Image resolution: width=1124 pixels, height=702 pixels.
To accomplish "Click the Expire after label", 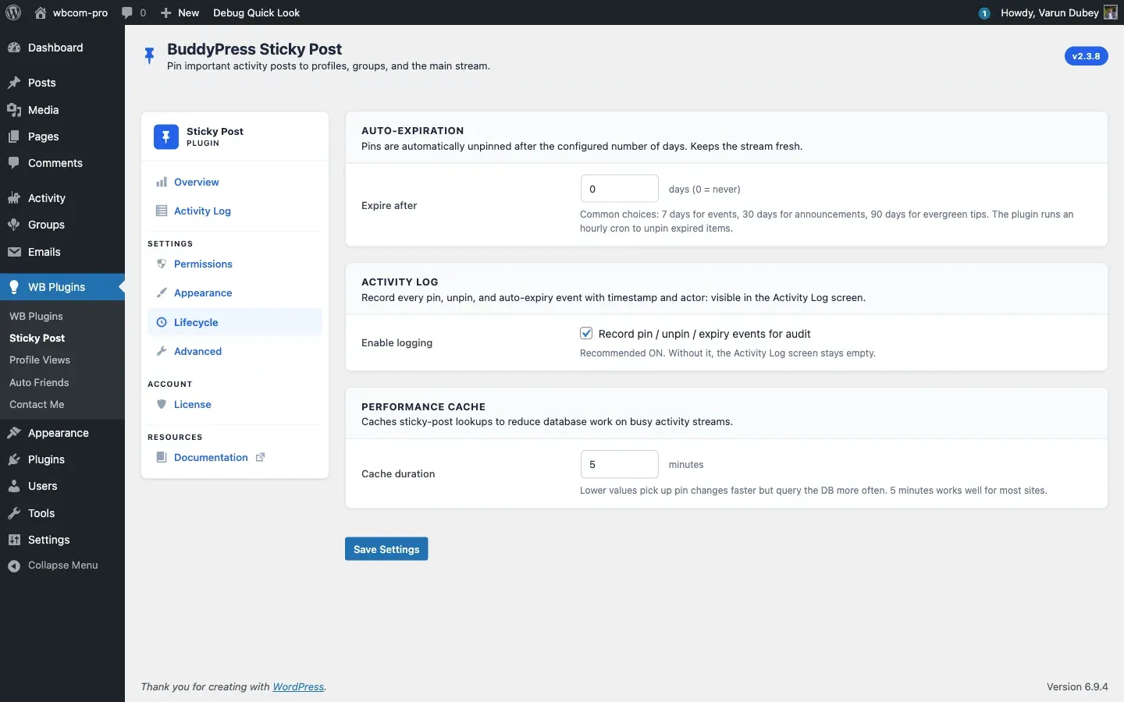I will pyautogui.click(x=389, y=205).
